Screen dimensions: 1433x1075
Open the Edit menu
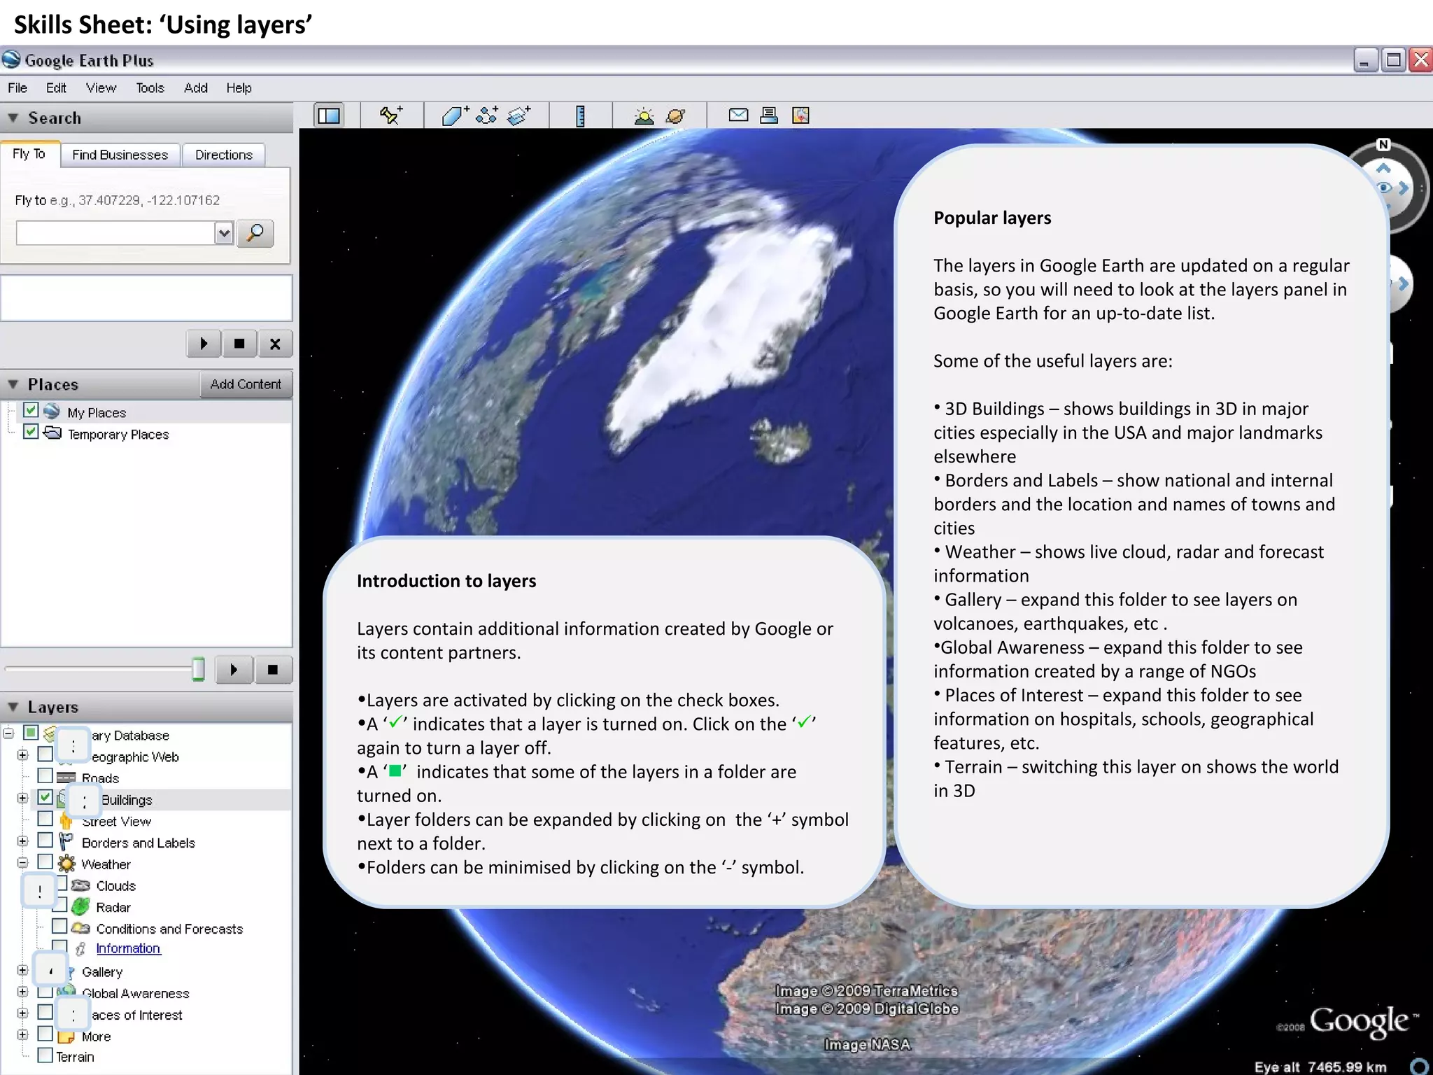[x=56, y=88]
